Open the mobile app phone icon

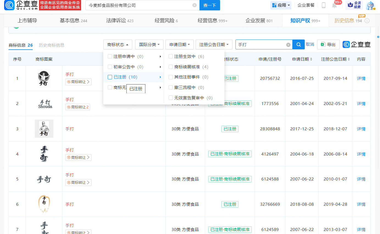coord(324,5)
